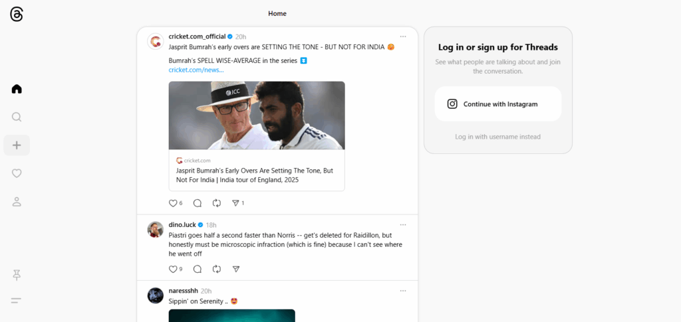The height and width of the screenshot is (322, 681).
Task: Click the cricket.com_official username
Action: pos(197,37)
